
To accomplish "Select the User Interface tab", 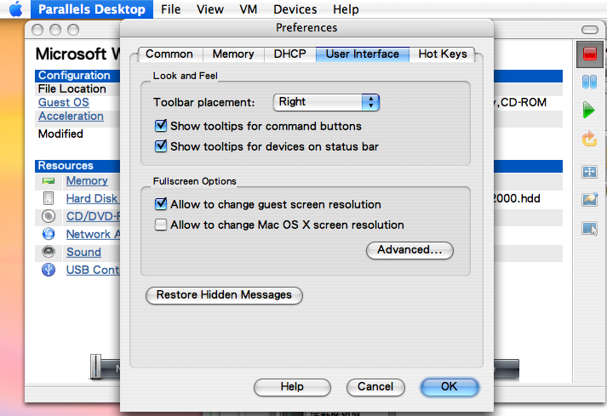I will tap(363, 54).
